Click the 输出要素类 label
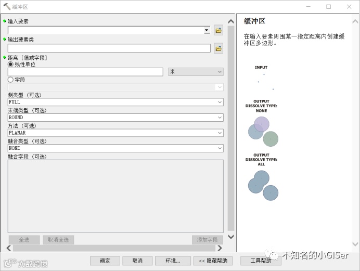Screen dimensions: 360x271 point(21,40)
